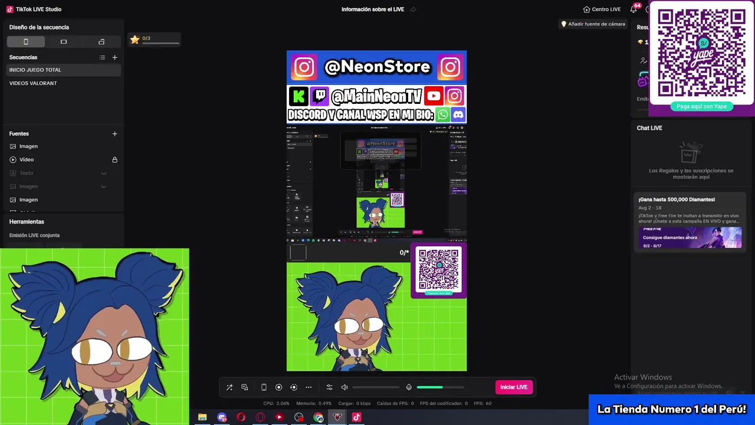Image resolution: width=755 pixels, height=425 pixels.
Task: Click Paga aquí con Yape button
Action: point(701,106)
